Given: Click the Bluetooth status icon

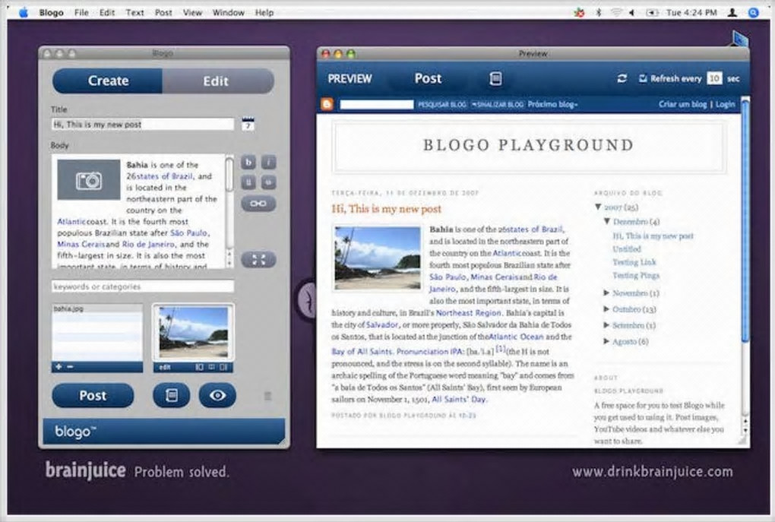Looking at the screenshot, I should [x=599, y=13].
